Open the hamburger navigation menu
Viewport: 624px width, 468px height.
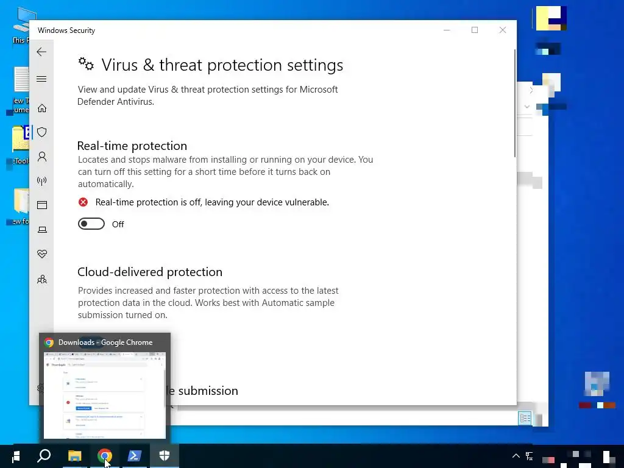tap(41, 79)
